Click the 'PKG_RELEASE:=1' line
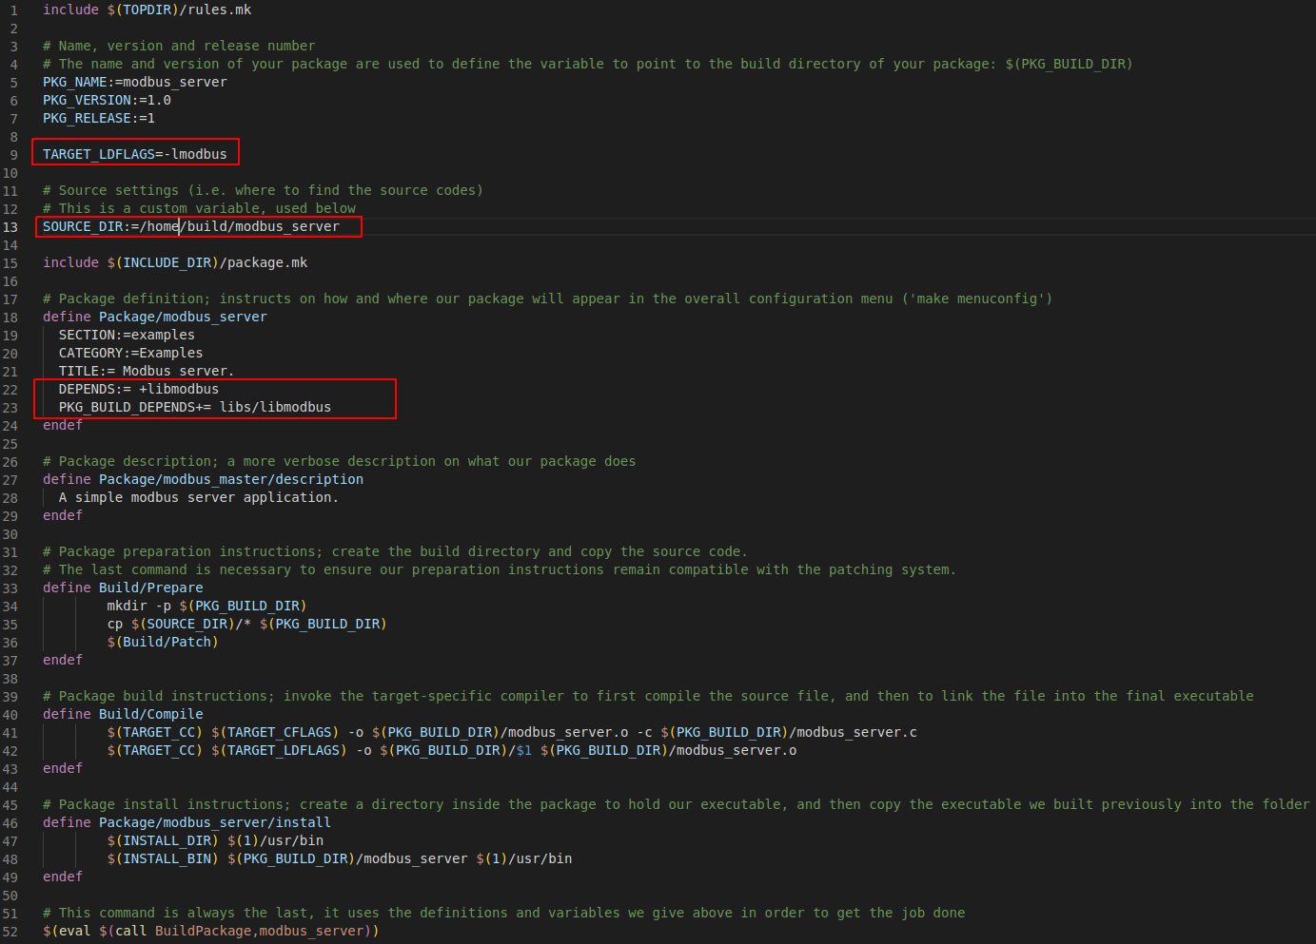 click(99, 118)
